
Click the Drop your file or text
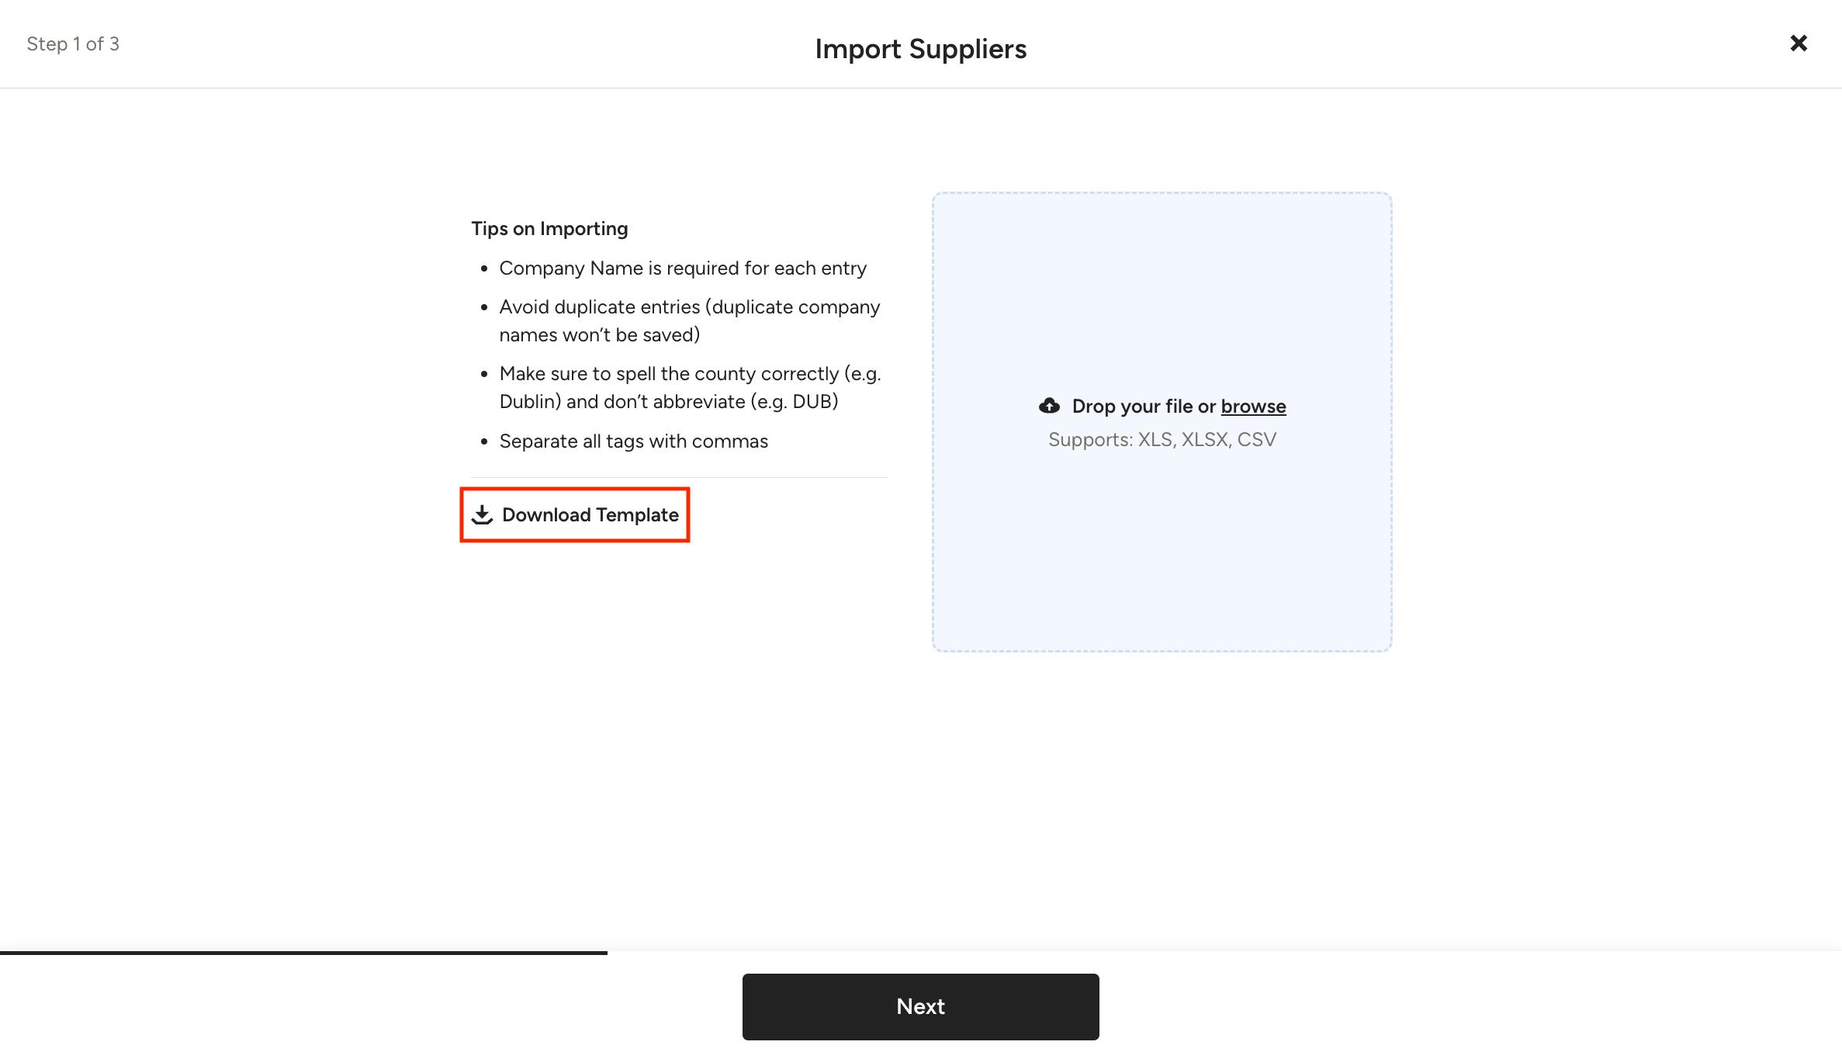point(1144,406)
